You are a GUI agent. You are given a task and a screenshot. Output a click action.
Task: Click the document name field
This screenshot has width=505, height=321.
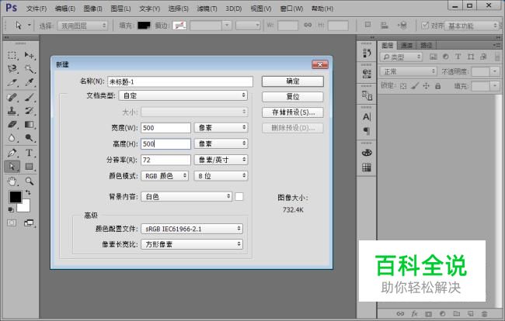tap(180, 81)
